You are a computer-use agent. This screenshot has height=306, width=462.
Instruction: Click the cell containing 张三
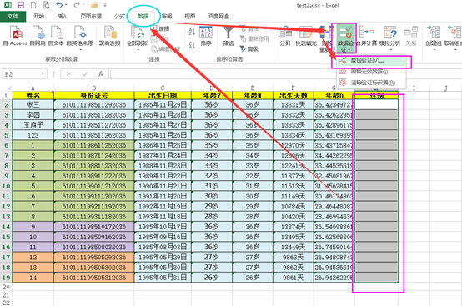click(x=33, y=104)
